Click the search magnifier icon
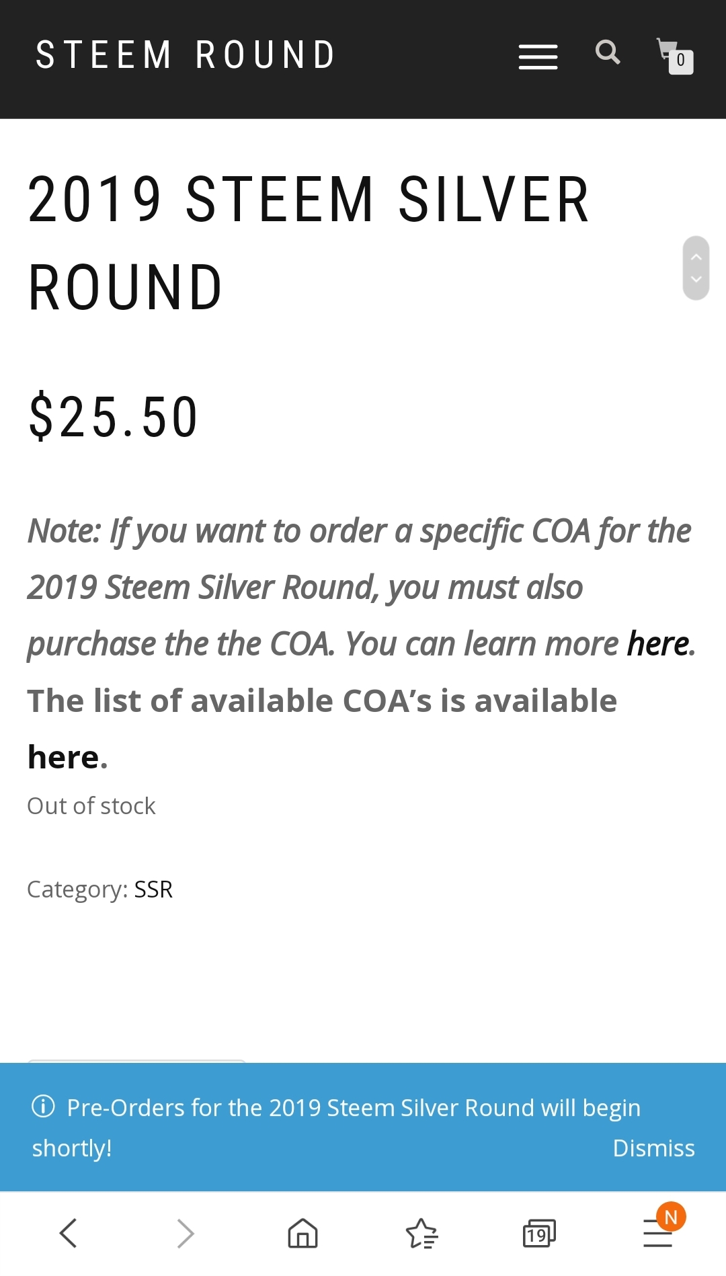Screen dimensions: 726x1276 tap(608, 52)
